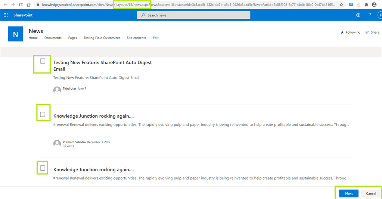The height and width of the screenshot is (199, 382).
Task: Click the December 3, 2019 date
Action: point(99,142)
